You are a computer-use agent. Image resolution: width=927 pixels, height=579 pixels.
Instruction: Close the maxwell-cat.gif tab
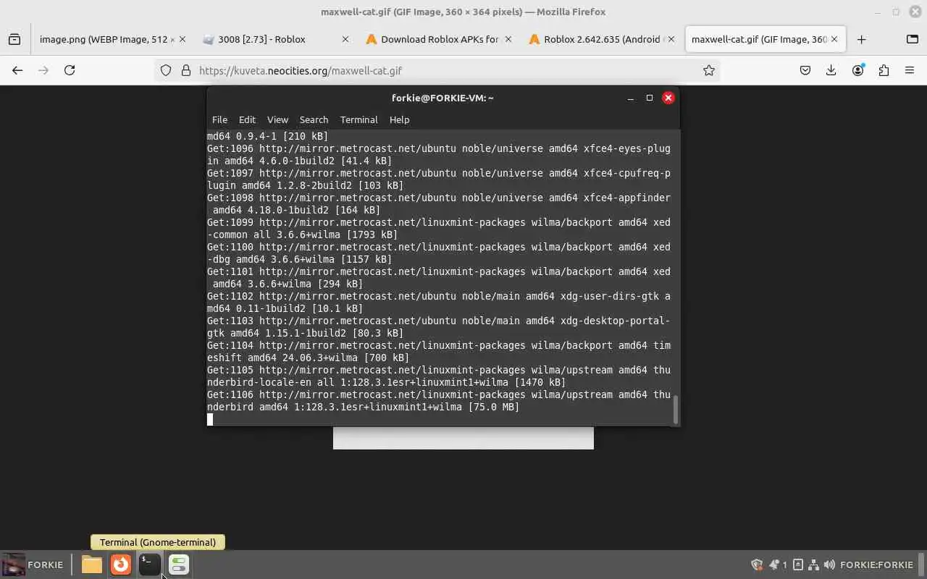pos(834,39)
